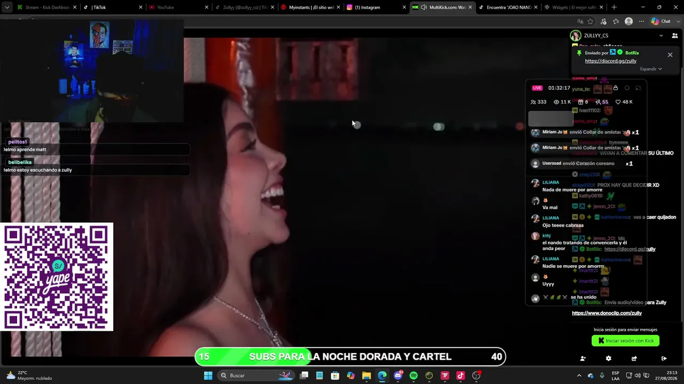
Task: Click the add user icon below chat
Action: click(x=583, y=358)
